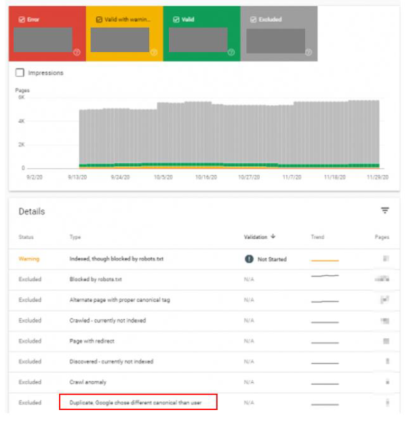Image resolution: width=413 pixels, height=429 pixels.
Task: Click help icon on Valid with warnings card
Action: pos(154,52)
